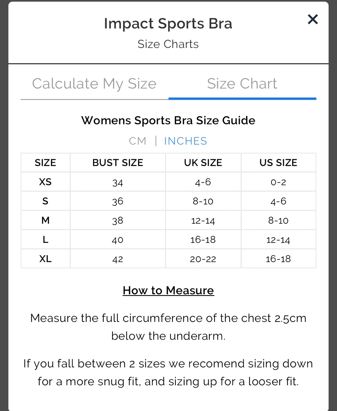Open the How to Measure link
Screen dimensions: 337x411
(168, 291)
